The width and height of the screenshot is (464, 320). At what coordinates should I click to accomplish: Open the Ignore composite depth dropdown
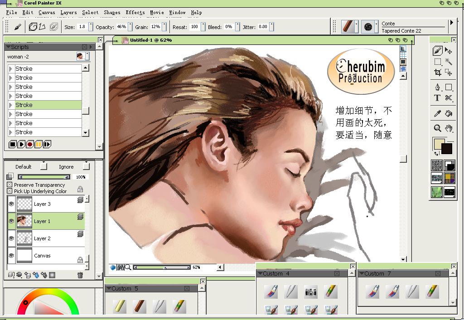tap(86, 166)
